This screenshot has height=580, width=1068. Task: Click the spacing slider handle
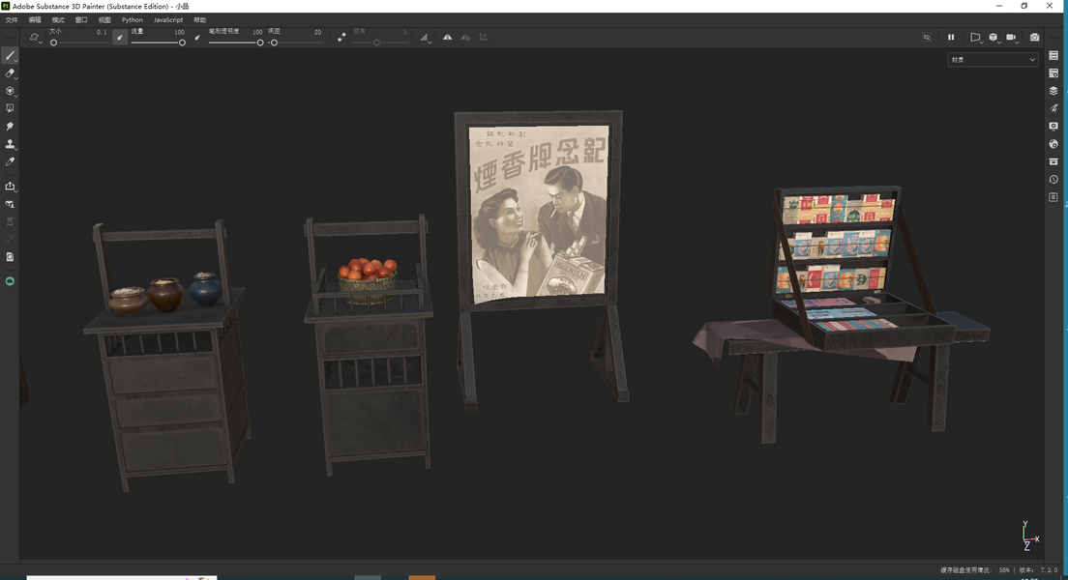[x=274, y=43]
